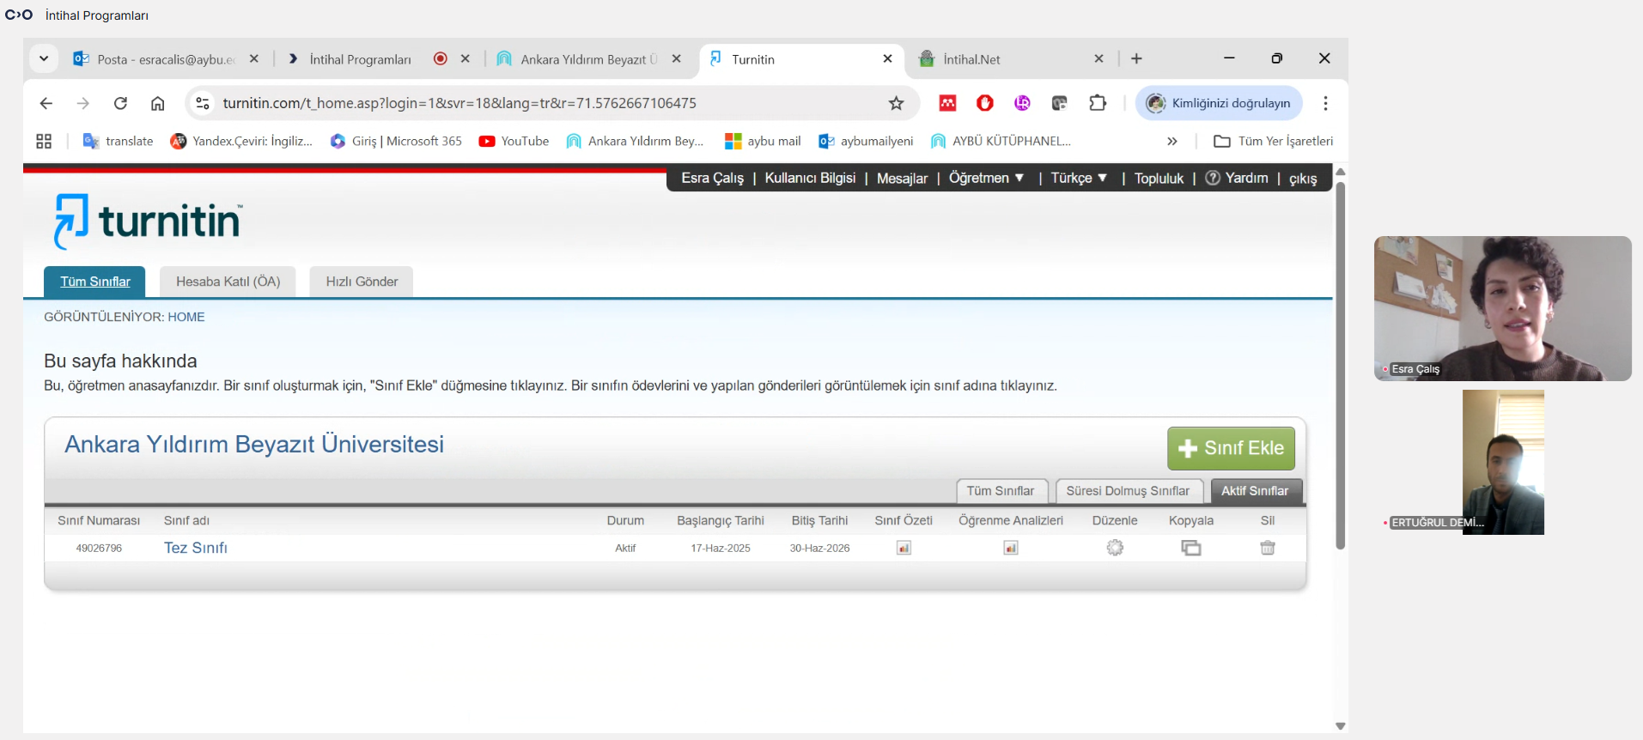Click the browser home icon

coord(157,104)
